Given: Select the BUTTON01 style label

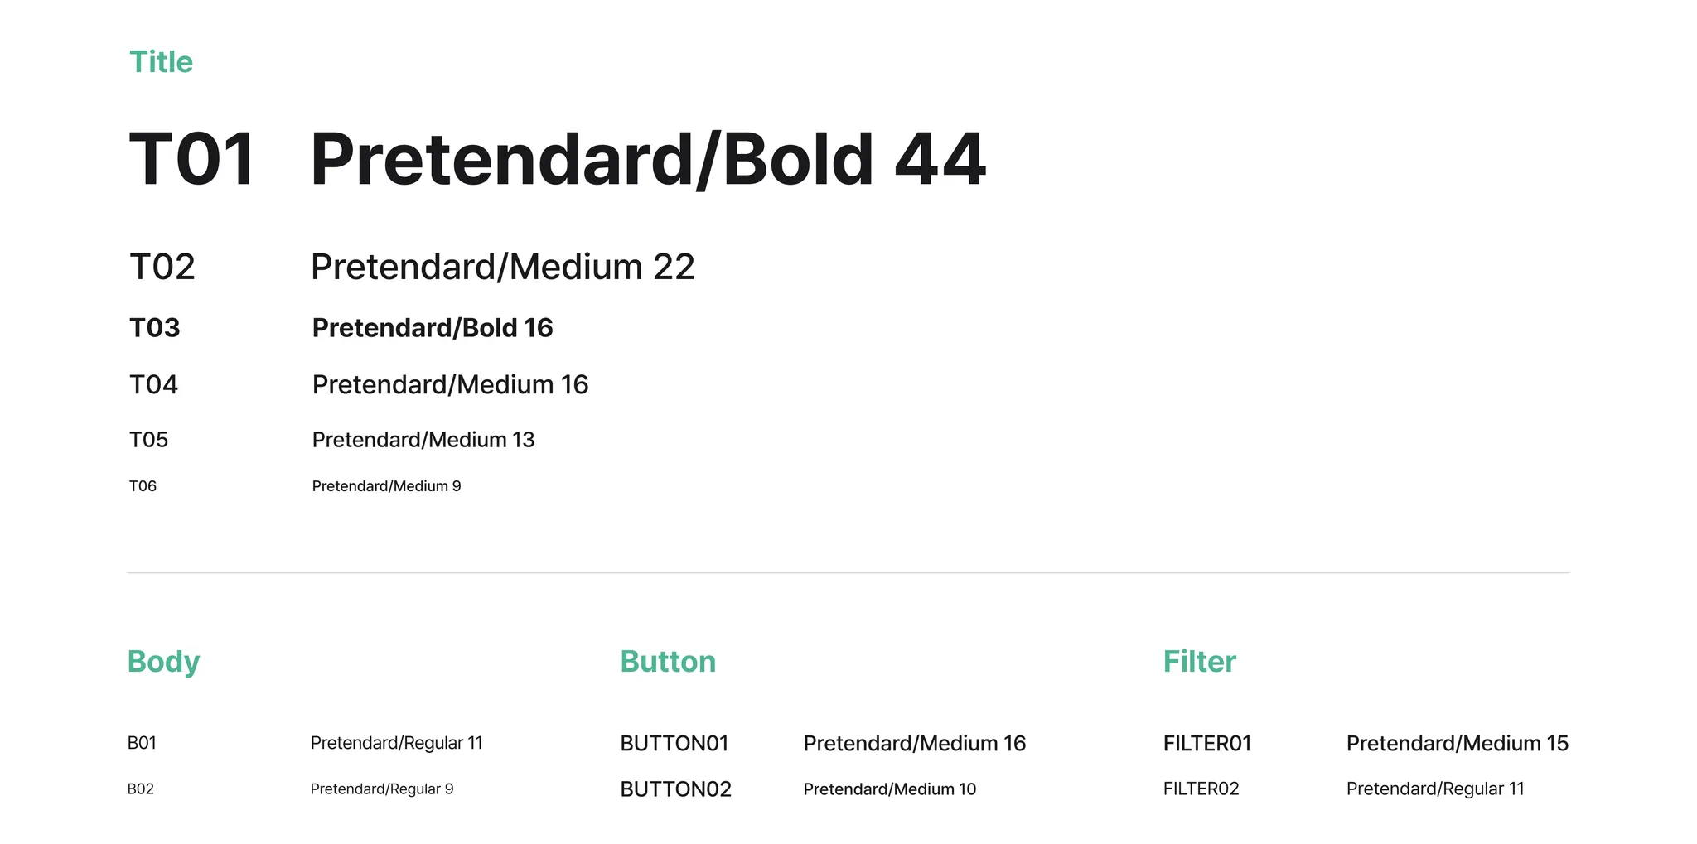Looking at the screenshot, I should point(674,744).
